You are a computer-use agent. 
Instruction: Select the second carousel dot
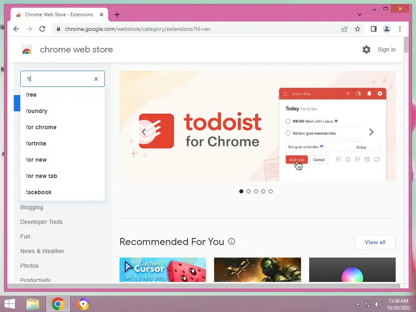point(249,191)
